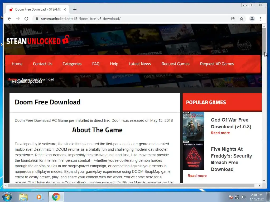
Task: Open Windows Explorer from taskbar
Action: (x=23, y=197)
